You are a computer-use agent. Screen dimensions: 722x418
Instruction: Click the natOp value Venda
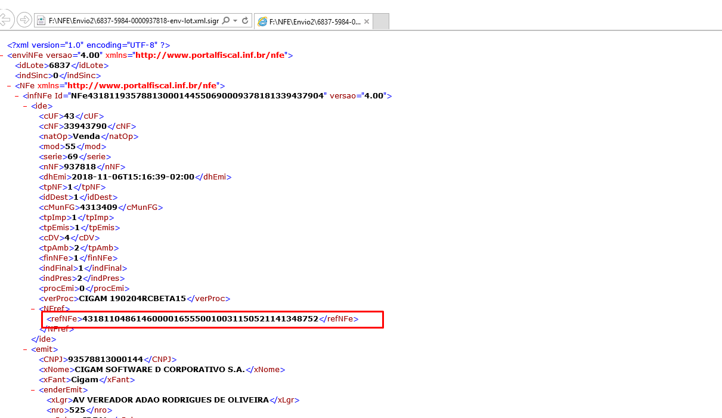[86, 137]
